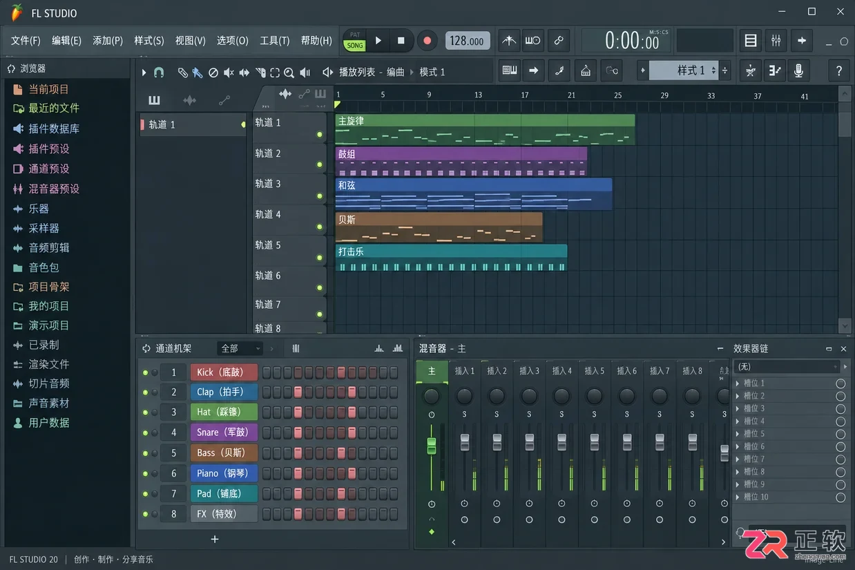Click the red Record button
The height and width of the screenshot is (570, 855).
(427, 41)
